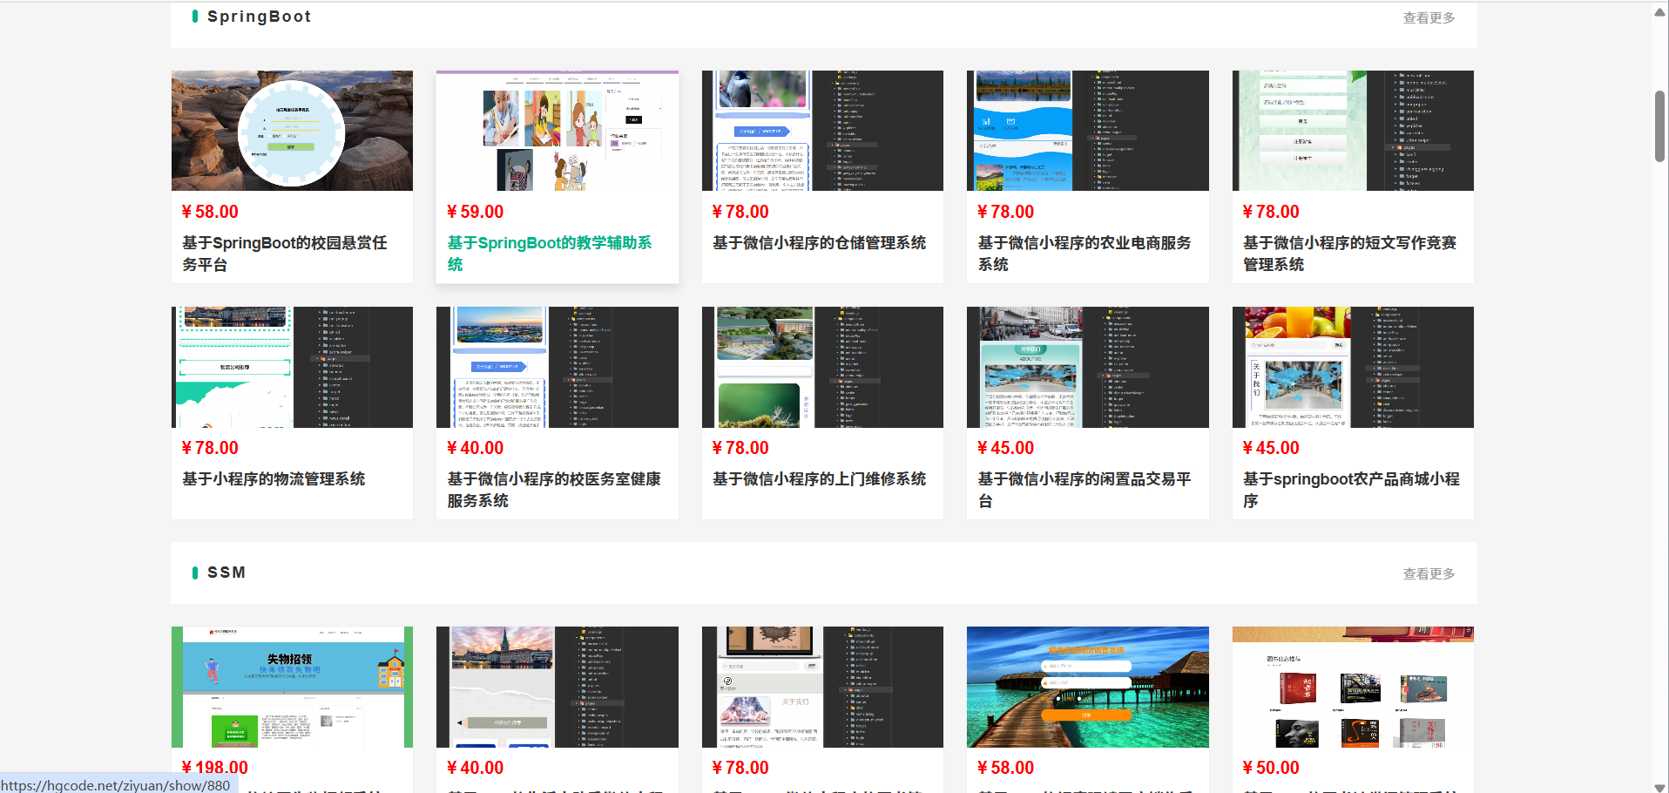Click the ¥198.00 price in SSM section
The image size is (1669, 793).
pos(214,768)
